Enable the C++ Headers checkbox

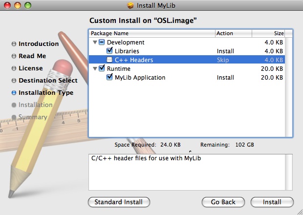click(109, 60)
